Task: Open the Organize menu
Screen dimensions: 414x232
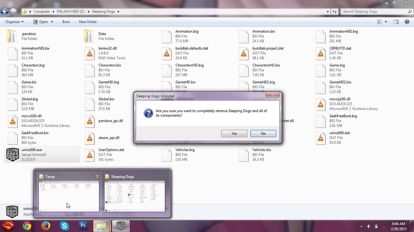Action: coord(15,22)
